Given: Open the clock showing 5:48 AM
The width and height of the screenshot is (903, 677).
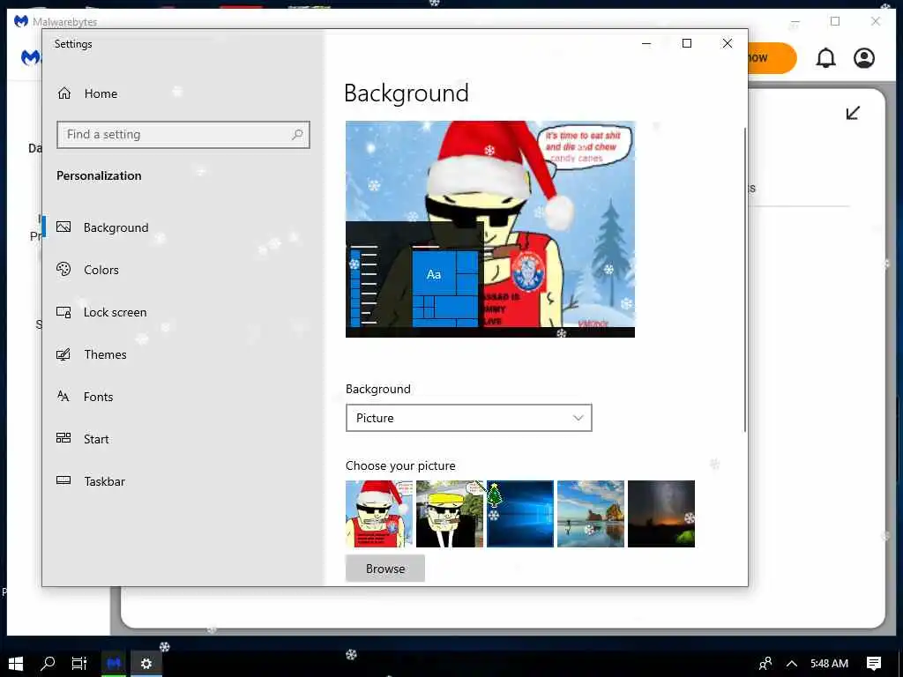Looking at the screenshot, I should [x=829, y=664].
